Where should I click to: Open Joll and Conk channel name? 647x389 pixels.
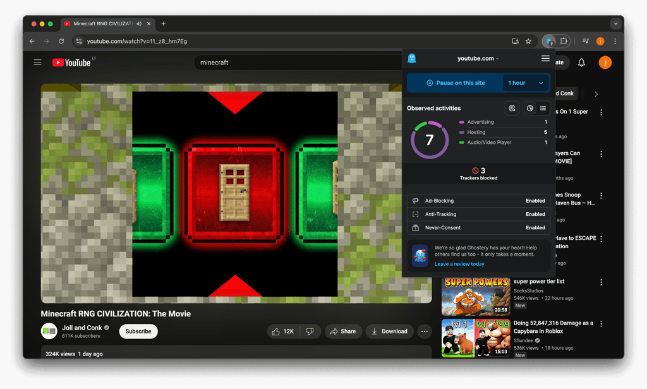(82, 328)
